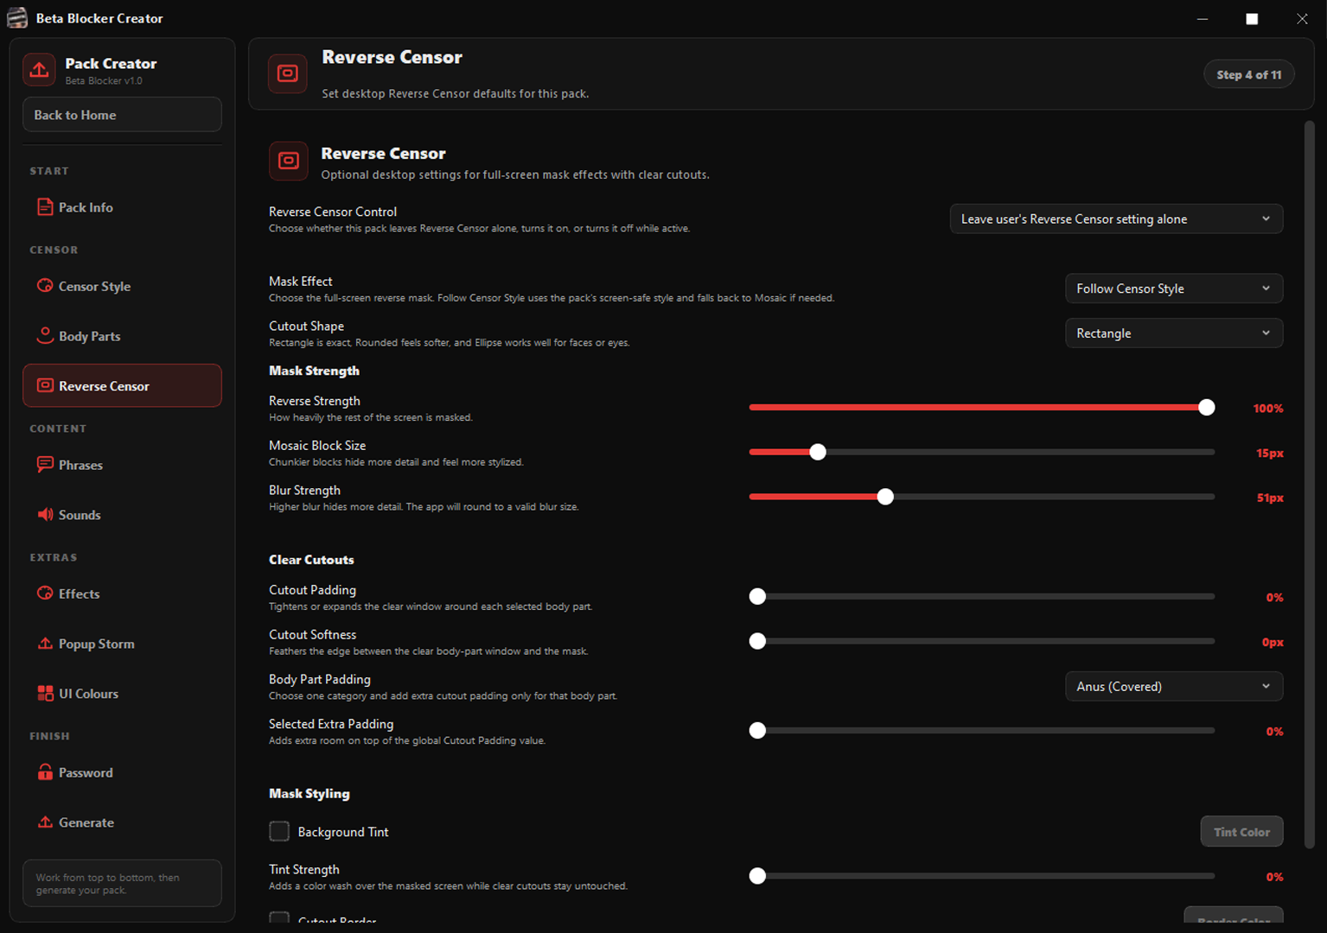Click the Sounds speaker icon
Viewport: 1327px width, 933px height.
[45, 515]
